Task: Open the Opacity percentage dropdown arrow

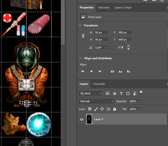Action: click(140, 101)
